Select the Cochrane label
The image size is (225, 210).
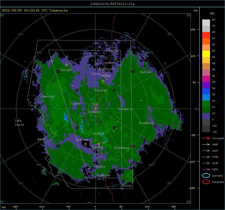[82, 140]
